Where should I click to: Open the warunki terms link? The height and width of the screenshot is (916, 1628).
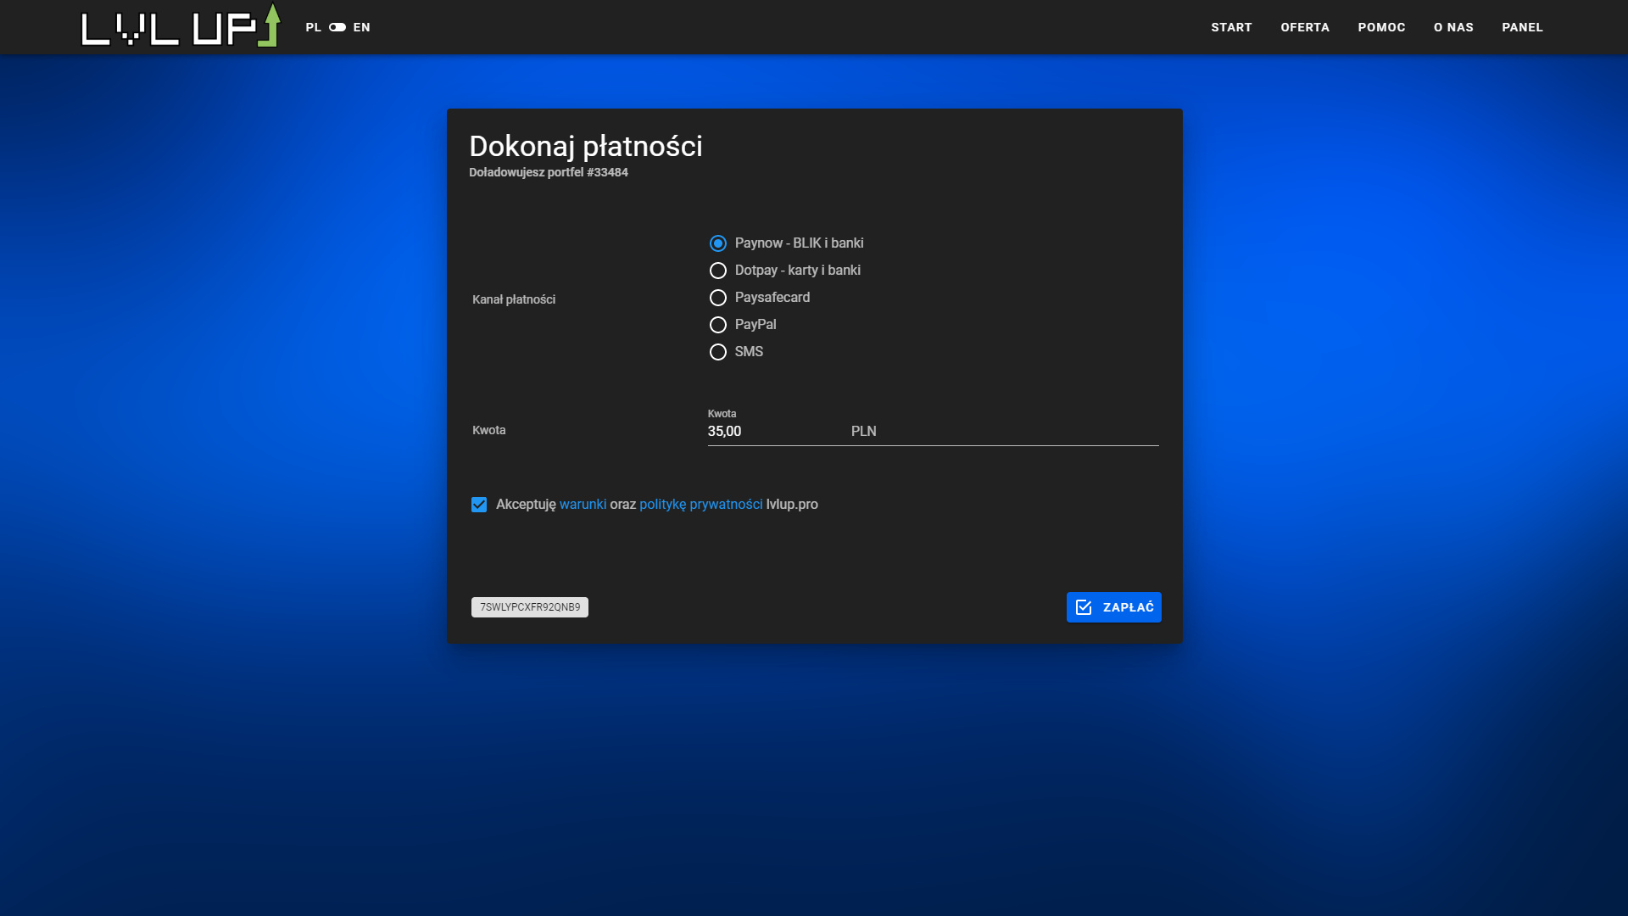(x=583, y=505)
